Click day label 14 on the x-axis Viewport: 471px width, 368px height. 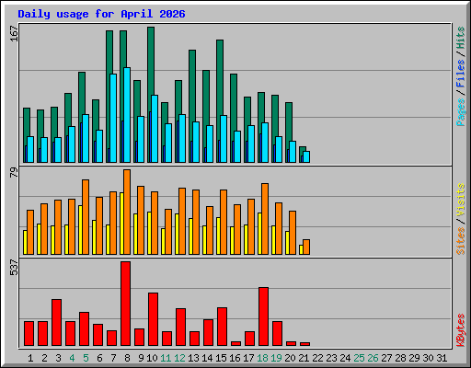point(207,358)
